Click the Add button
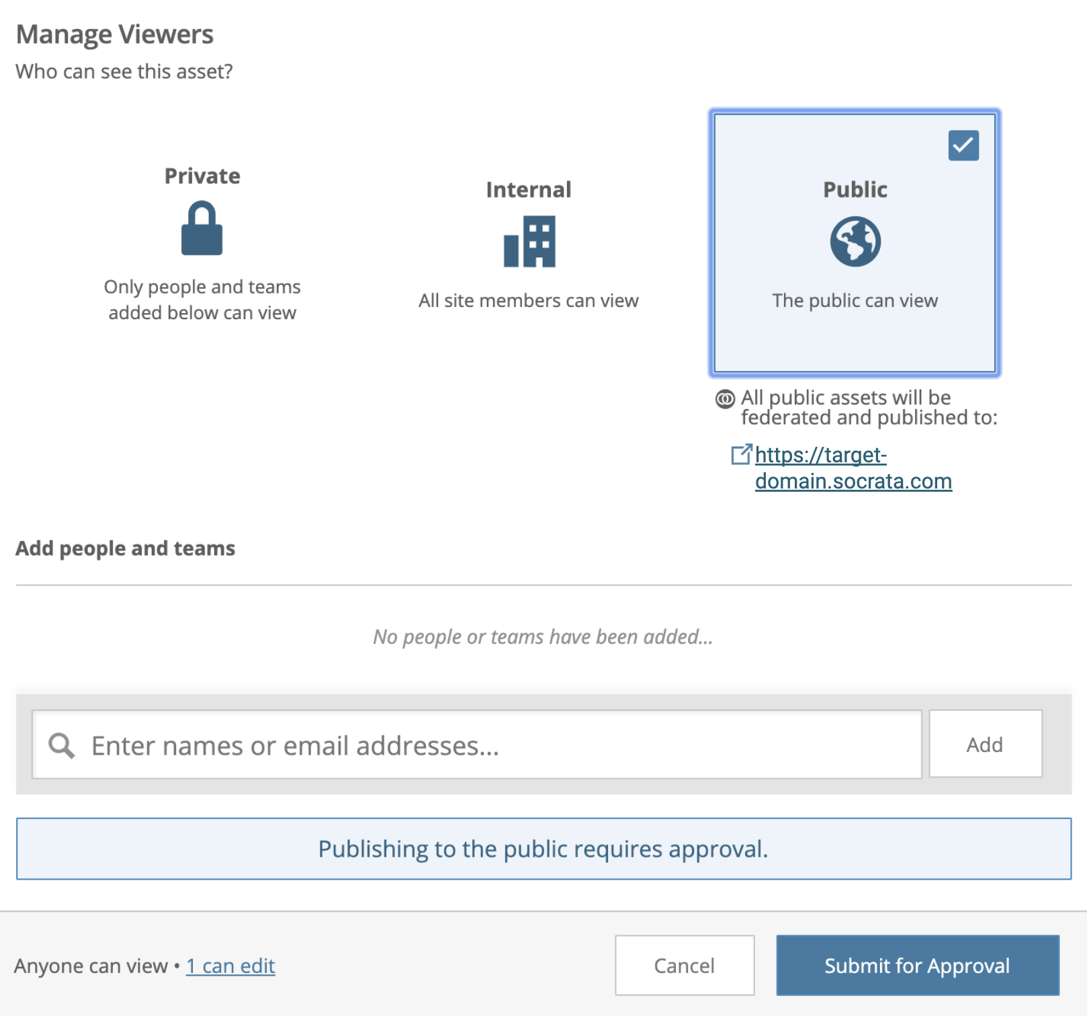The image size is (1087, 1016). click(986, 744)
